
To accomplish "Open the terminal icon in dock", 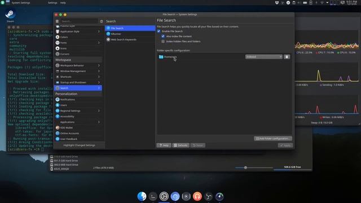I will coord(153,196).
